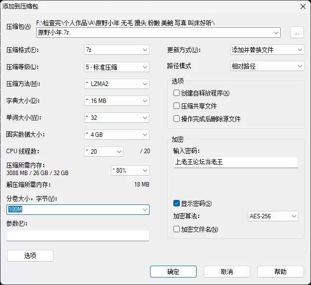Click the '选项' options button at bottom left

[30, 256]
